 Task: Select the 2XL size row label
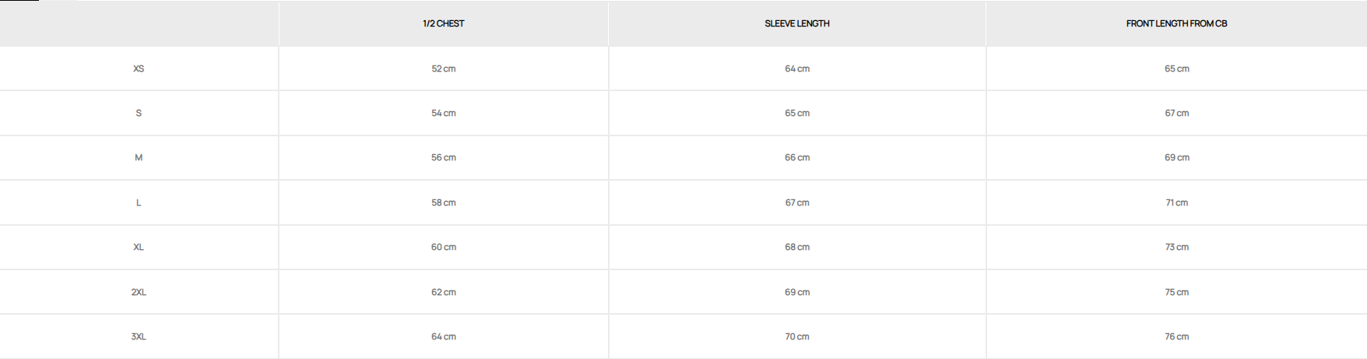point(139,292)
